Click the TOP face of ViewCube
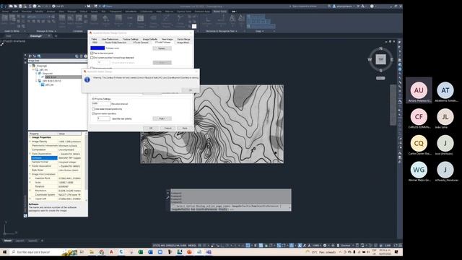462x260 pixels. point(380,59)
